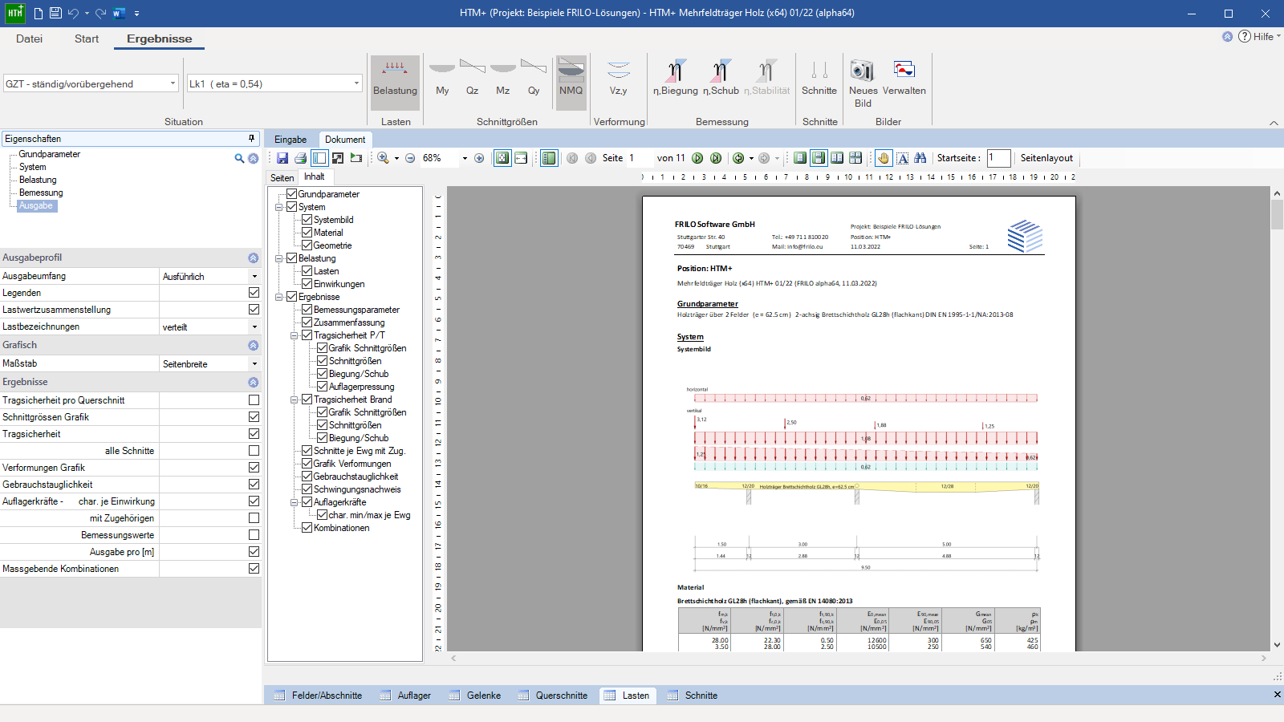Image resolution: width=1284 pixels, height=722 pixels.
Task: Collapse the Grafisch section
Action: (x=253, y=346)
